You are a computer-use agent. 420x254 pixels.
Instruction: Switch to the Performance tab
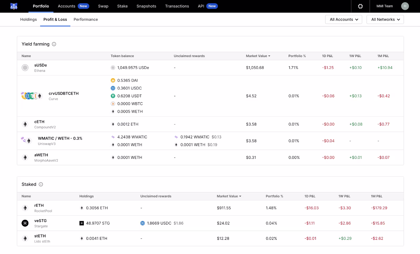[x=86, y=19]
